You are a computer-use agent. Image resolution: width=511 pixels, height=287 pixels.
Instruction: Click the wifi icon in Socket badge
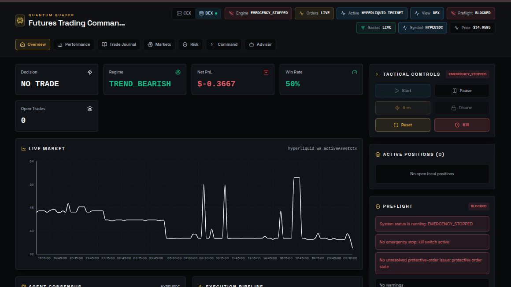click(x=363, y=28)
